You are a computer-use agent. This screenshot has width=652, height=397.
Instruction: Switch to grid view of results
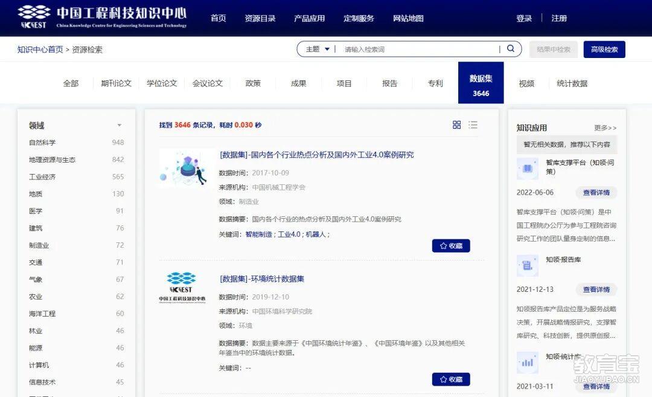coord(457,125)
